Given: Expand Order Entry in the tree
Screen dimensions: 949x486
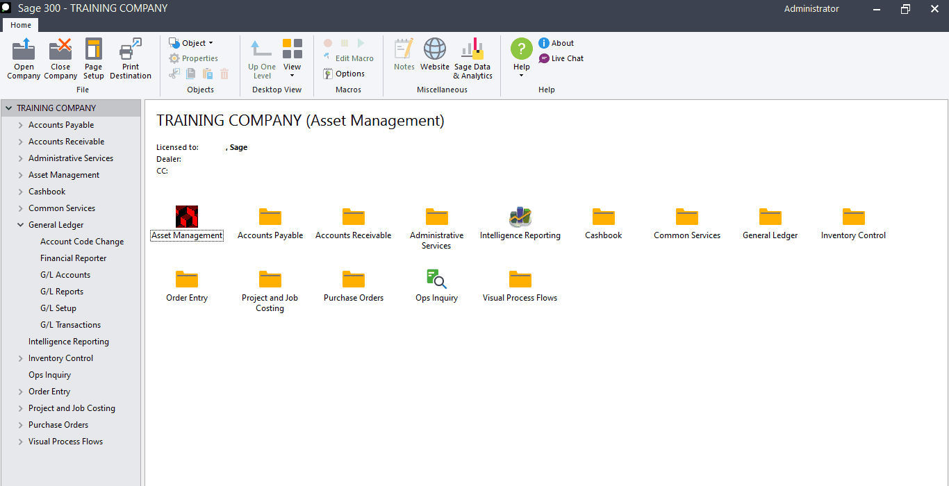Looking at the screenshot, I should pos(21,392).
